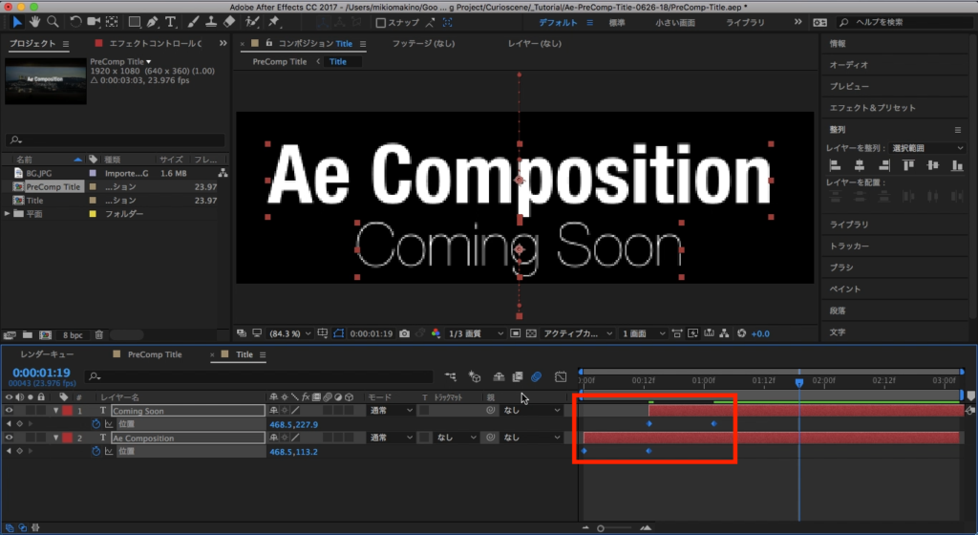
Task: Open the 選択範囲 align-to dropdown
Action: pos(927,148)
